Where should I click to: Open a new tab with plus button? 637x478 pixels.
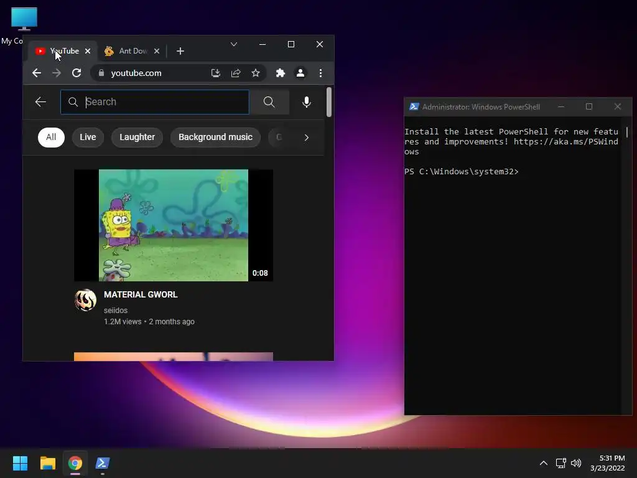[180, 51]
